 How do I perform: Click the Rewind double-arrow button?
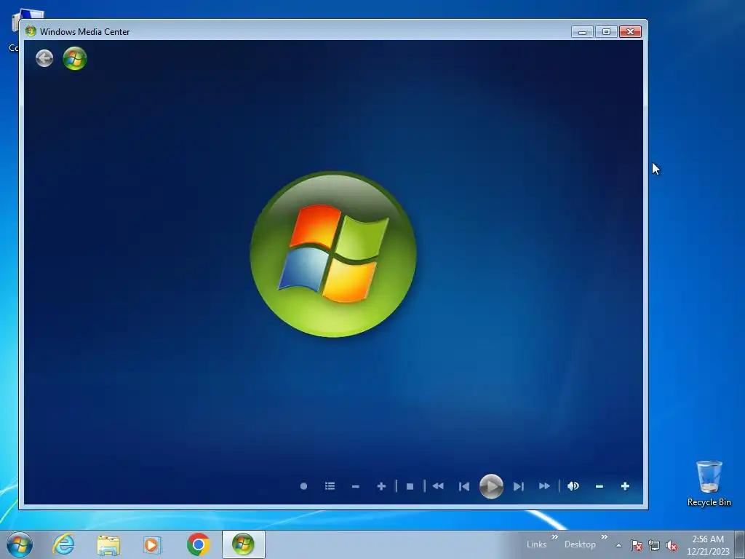click(x=438, y=485)
